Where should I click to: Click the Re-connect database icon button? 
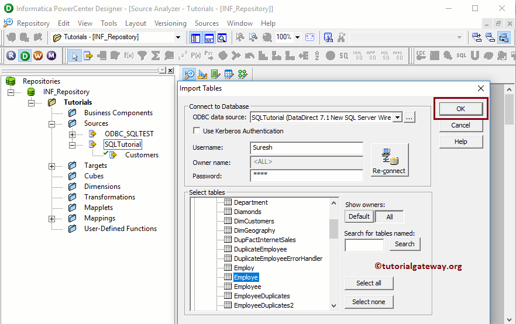pyautogui.click(x=390, y=160)
